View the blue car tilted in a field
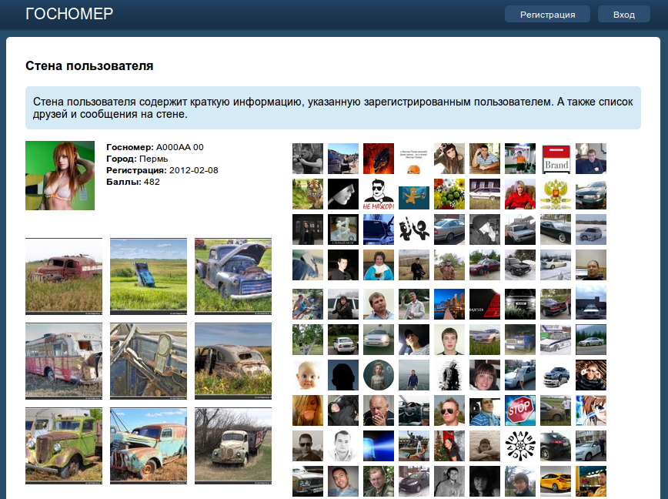The width and height of the screenshot is (668, 499). (149, 276)
